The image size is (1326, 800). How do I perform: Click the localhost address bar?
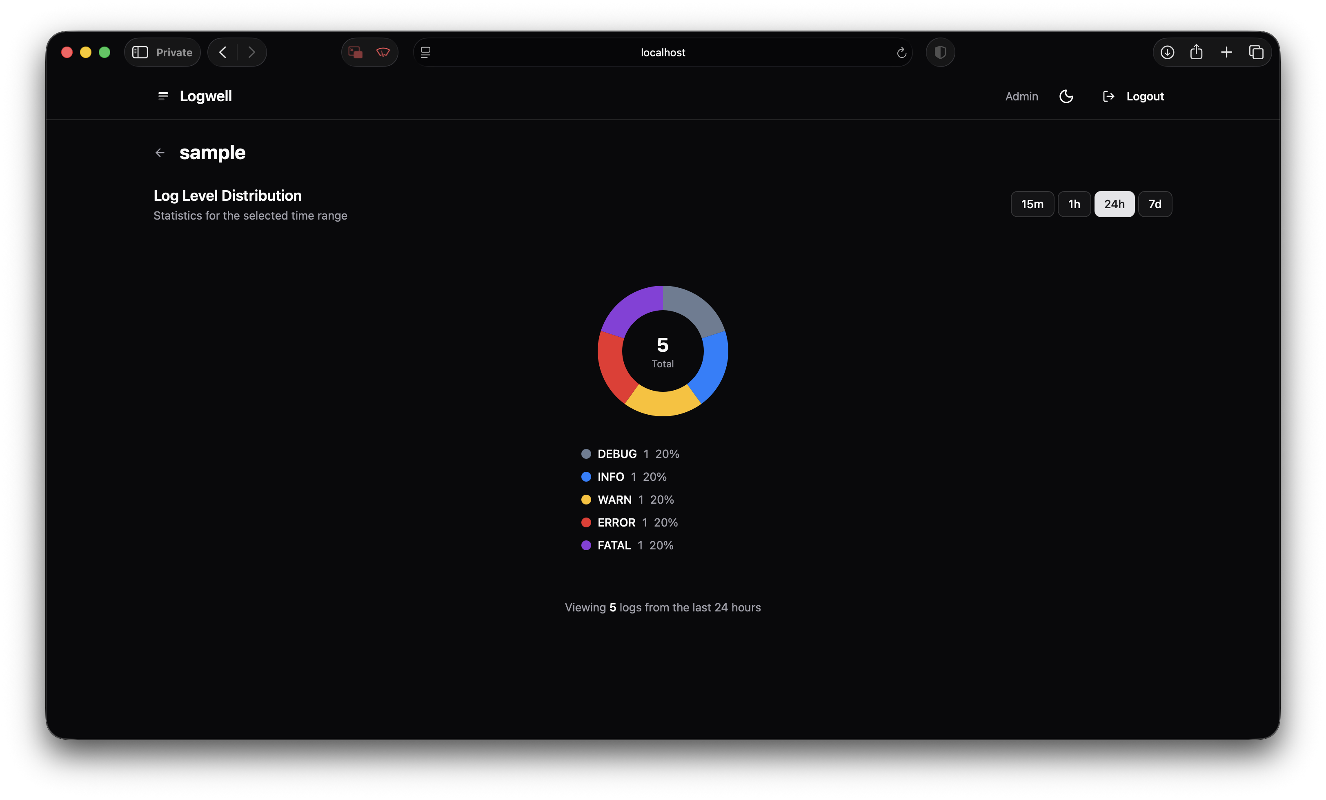click(x=663, y=52)
